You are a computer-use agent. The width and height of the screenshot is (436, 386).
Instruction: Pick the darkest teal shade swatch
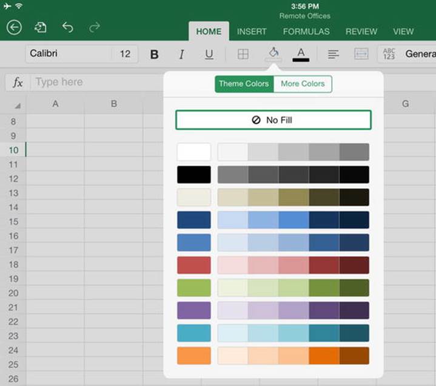[x=354, y=333]
